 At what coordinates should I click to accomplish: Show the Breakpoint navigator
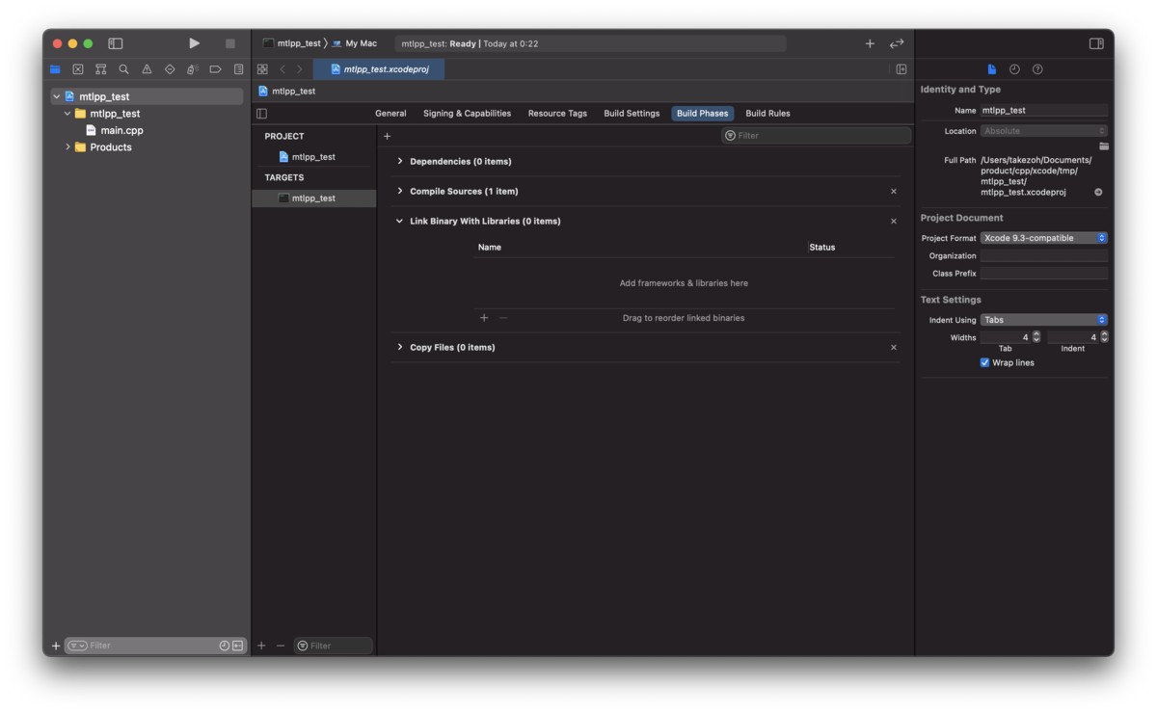click(x=215, y=69)
